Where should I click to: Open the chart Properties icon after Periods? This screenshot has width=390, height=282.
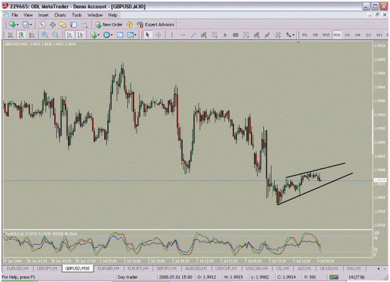coord(120,35)
